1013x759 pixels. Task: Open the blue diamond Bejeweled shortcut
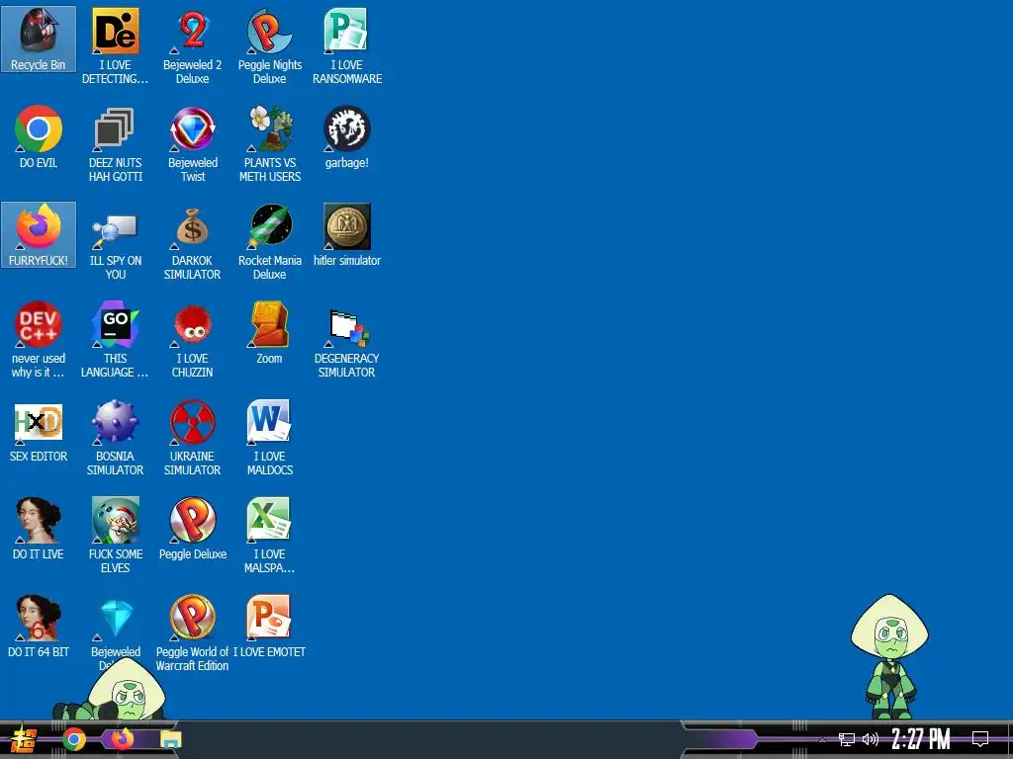[117, 626]
